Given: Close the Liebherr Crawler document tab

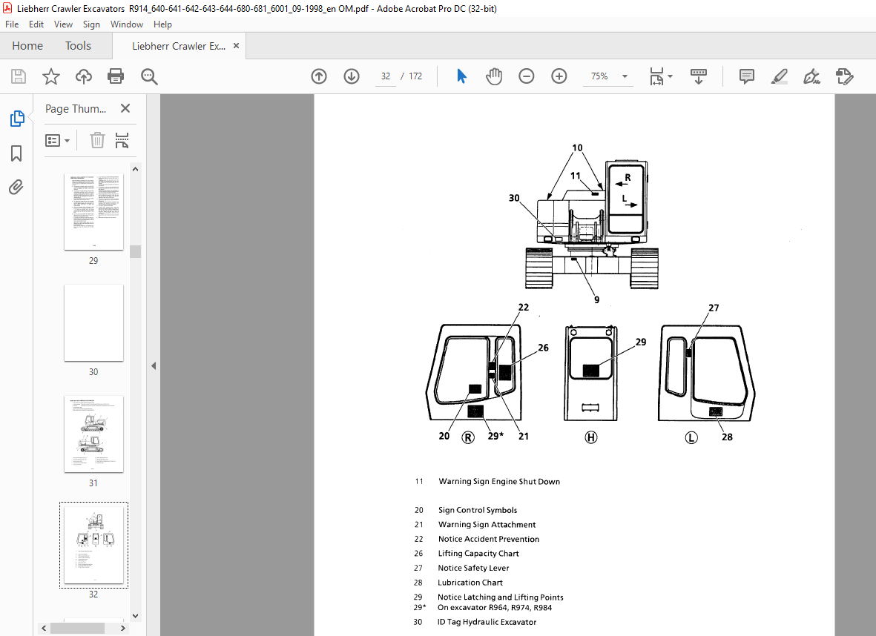Looking at the screenshot, I should 237,46.
